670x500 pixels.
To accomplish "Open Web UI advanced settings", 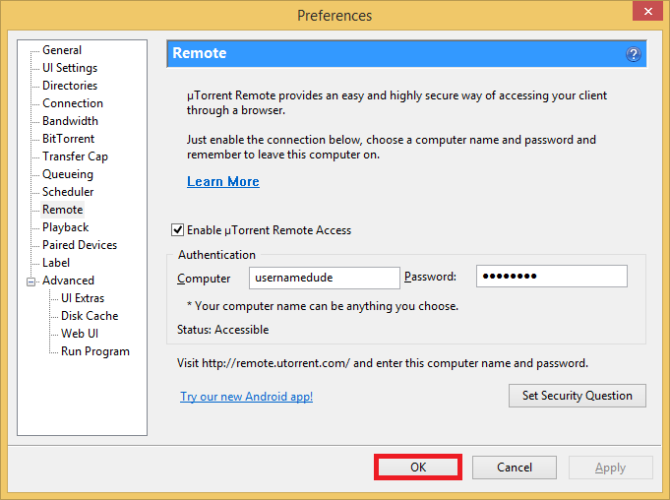I will pyautogui.click(x=80, y=334).
